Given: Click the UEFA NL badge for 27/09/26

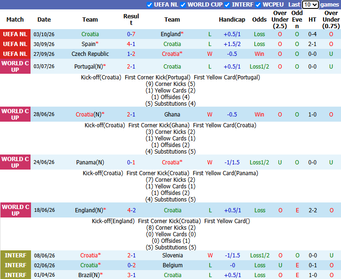Looking at the screenshot, I should pyautogui.click(x=15, y=54).
